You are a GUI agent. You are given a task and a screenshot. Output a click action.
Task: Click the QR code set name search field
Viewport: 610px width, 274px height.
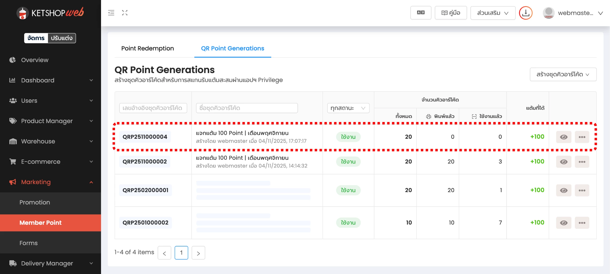point(247,108)
